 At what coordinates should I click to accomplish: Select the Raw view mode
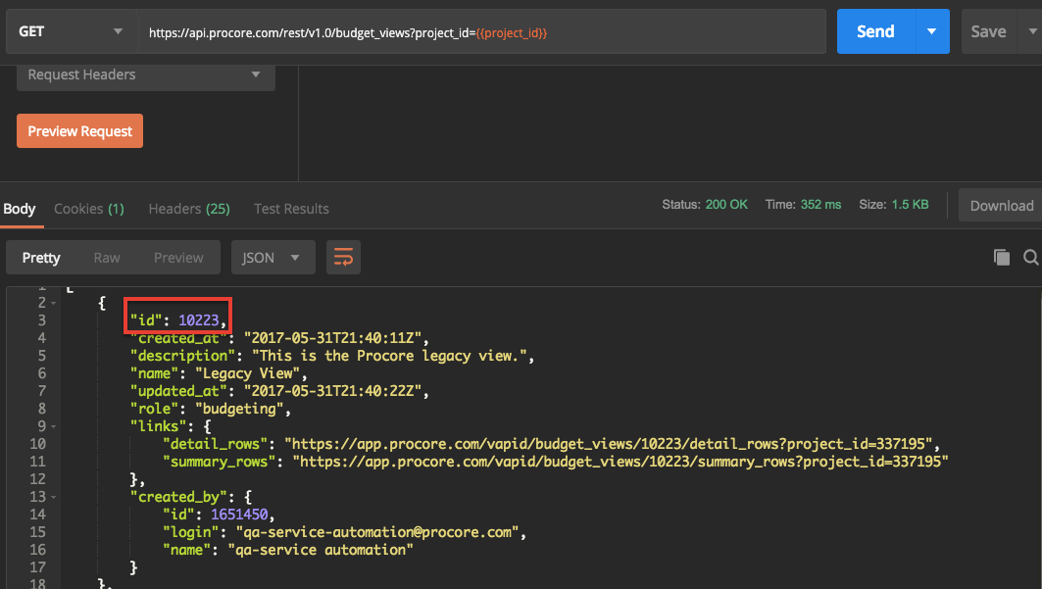(x=107, y=257)
